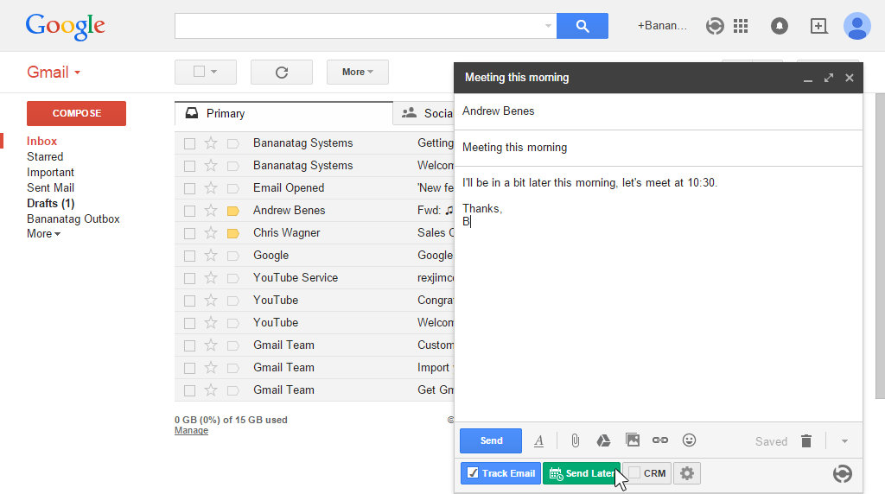Expand More labels in left sidebar
Screen dimensions: 885x494
pos(43,233)
